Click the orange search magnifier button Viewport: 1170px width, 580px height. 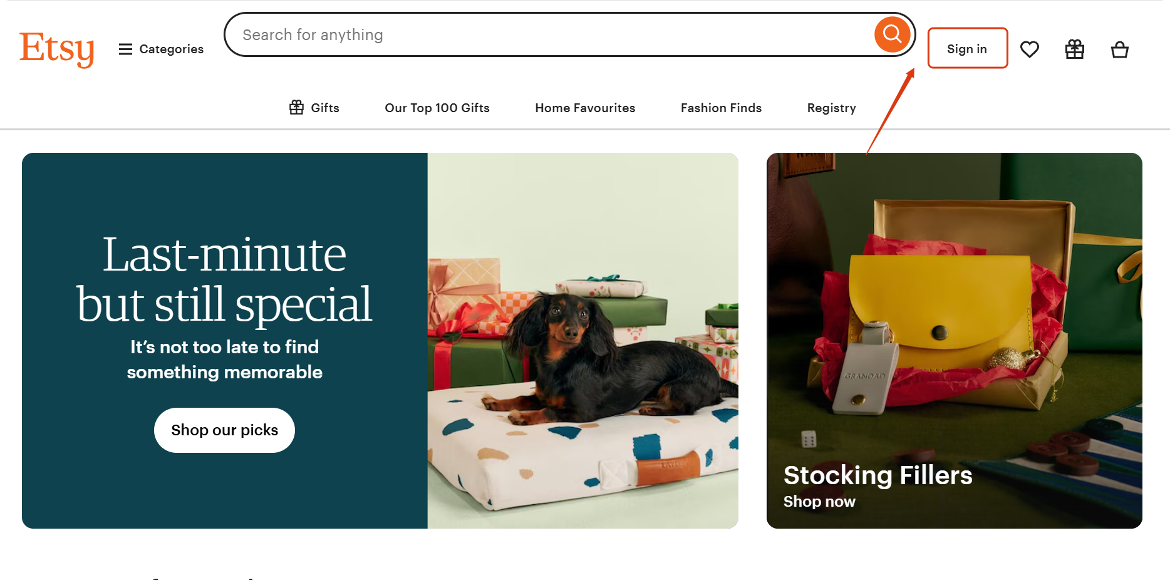(x=892, y=34)
